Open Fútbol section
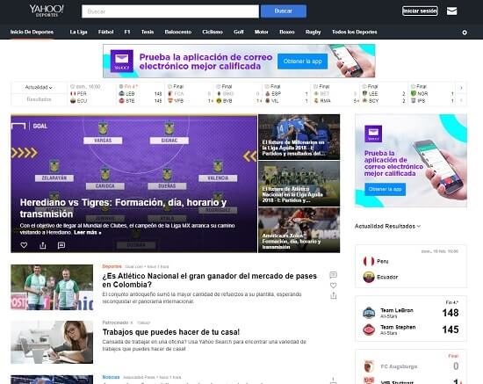The image size is (483, 384). click(x=105, y=32)
